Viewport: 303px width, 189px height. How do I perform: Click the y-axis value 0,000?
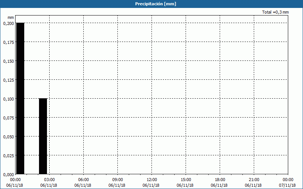tap(9, 175)
